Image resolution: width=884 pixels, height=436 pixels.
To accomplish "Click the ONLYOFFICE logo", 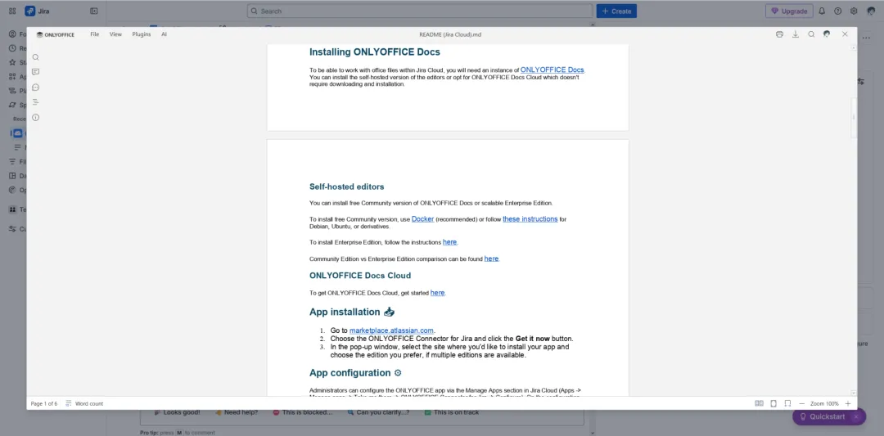I will pyautogui.click(x=56, y=34).
